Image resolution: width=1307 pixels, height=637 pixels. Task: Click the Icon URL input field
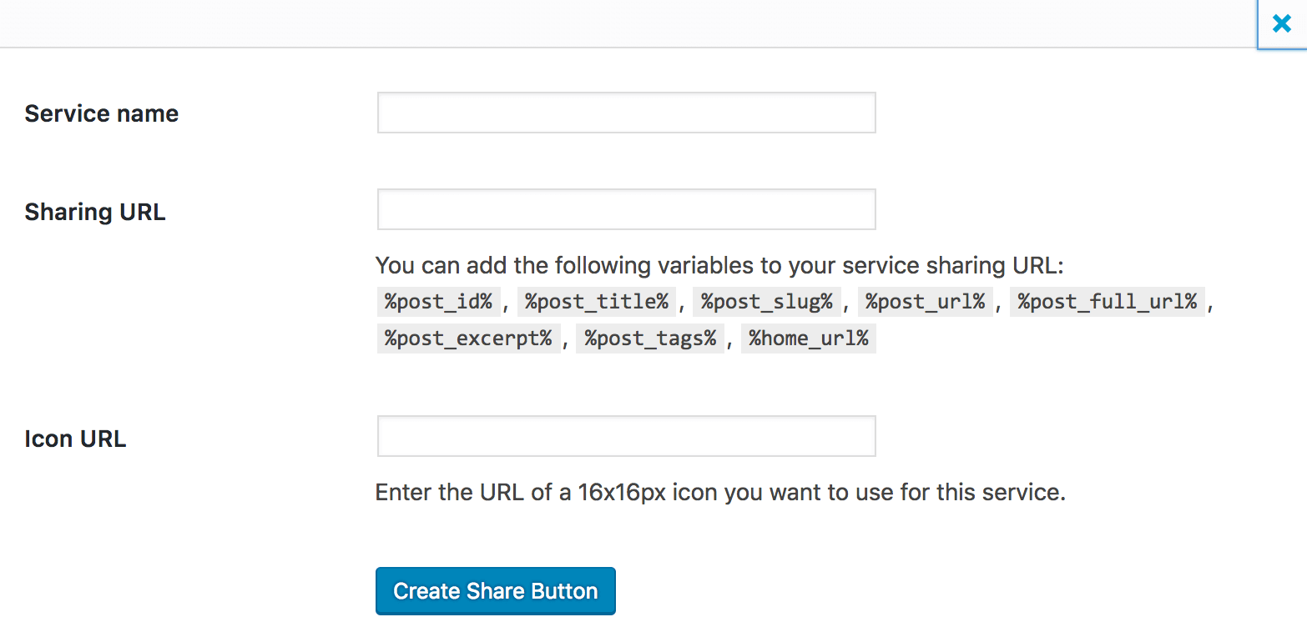[x=626, y=436]
